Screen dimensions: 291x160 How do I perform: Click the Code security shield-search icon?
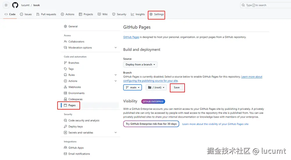point(65,121)
